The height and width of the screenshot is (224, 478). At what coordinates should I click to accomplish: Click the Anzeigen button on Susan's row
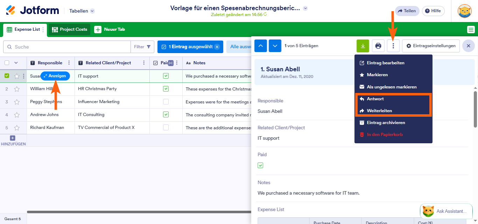click(x=55, y=76)
